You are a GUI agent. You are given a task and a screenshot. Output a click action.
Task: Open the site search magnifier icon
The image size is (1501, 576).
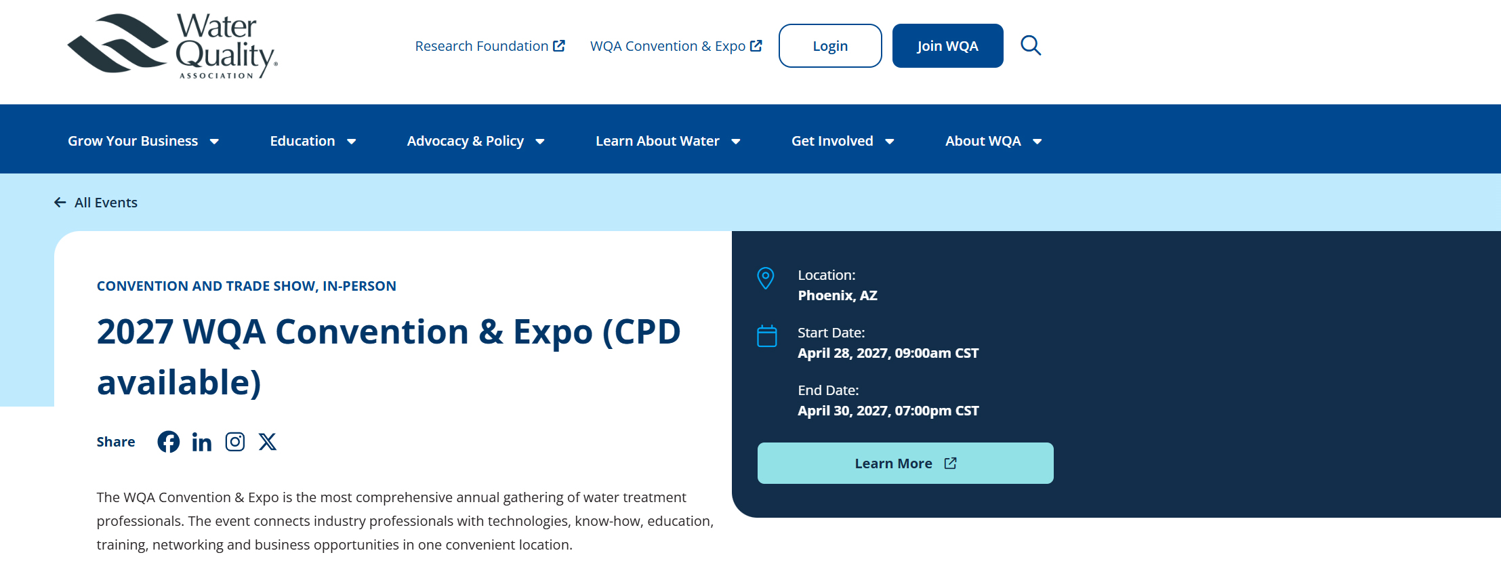pos(1031,45)
